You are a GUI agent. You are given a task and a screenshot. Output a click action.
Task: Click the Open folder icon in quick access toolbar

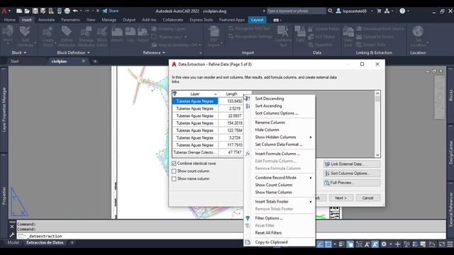(27, 11)
